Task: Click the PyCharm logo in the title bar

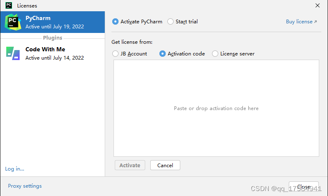Action: (9, 5)
